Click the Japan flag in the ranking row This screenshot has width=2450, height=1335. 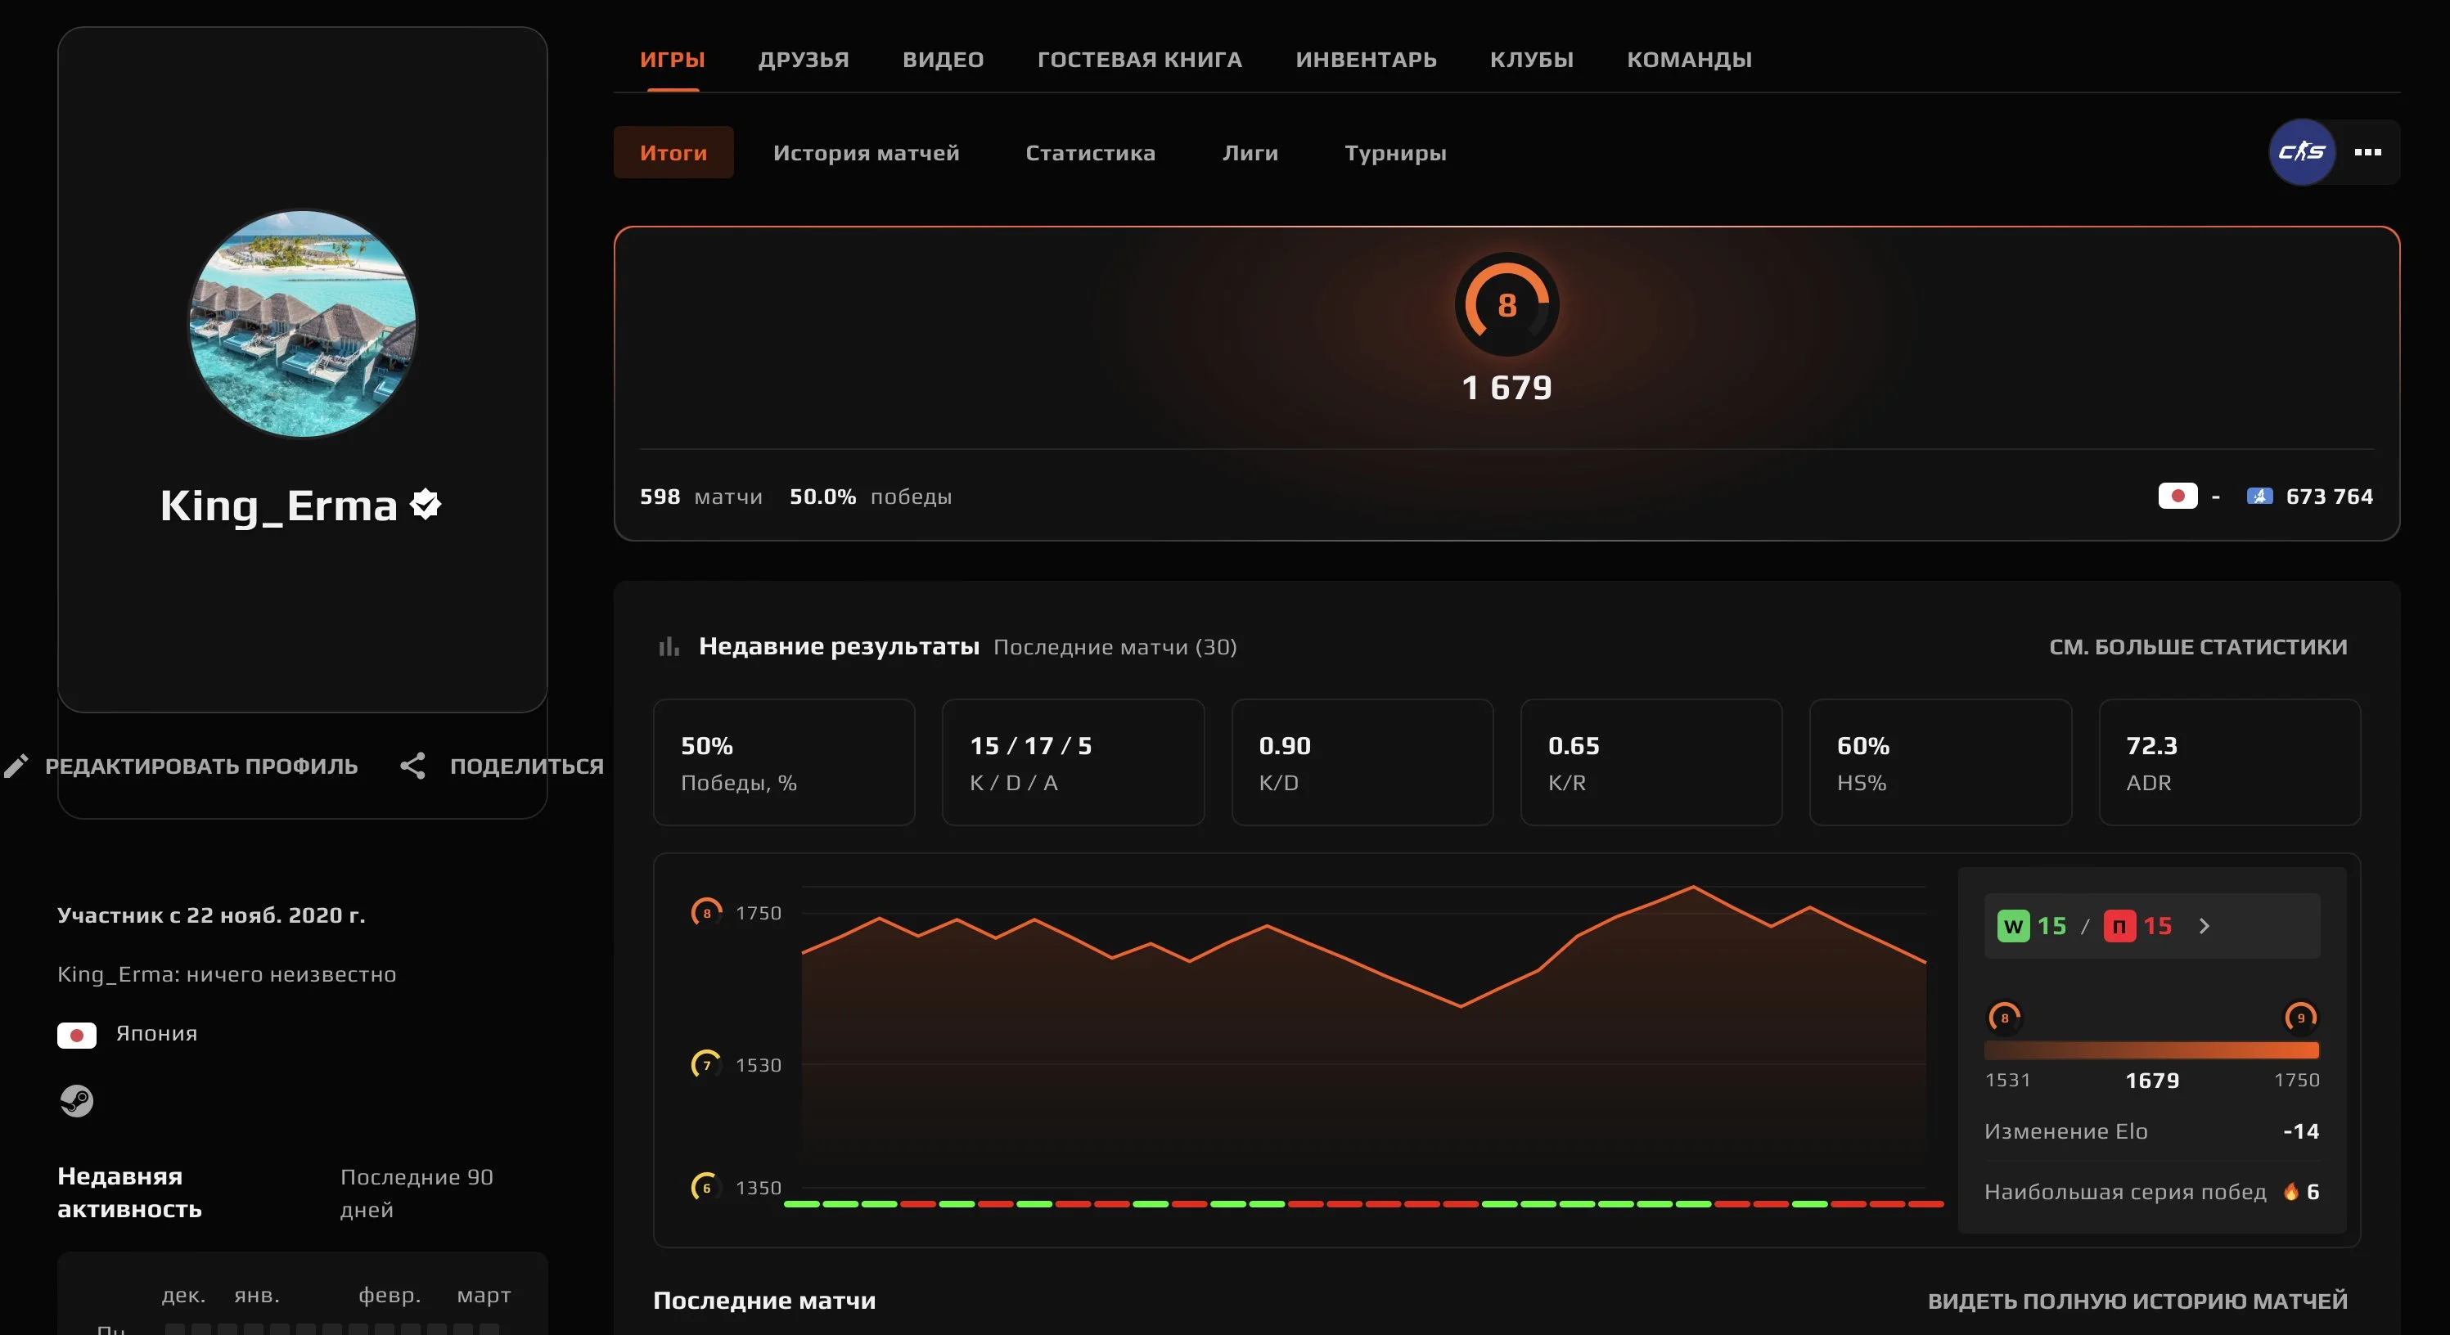(x=2177, y=497)
